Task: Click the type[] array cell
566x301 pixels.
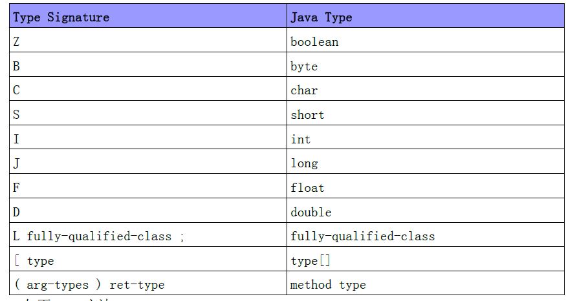Action: (x=305, y=261)
